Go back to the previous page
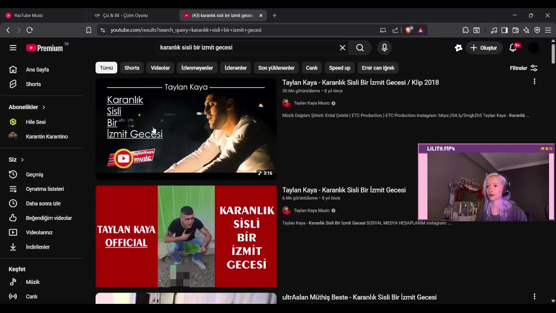This screenshot has height=313, width=556. pyautogui.click(x=8, y=30)
